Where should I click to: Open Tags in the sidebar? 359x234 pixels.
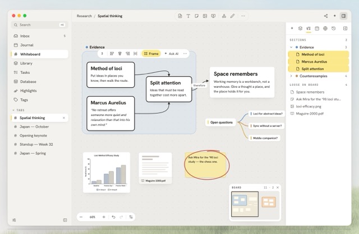click(40, 100)
